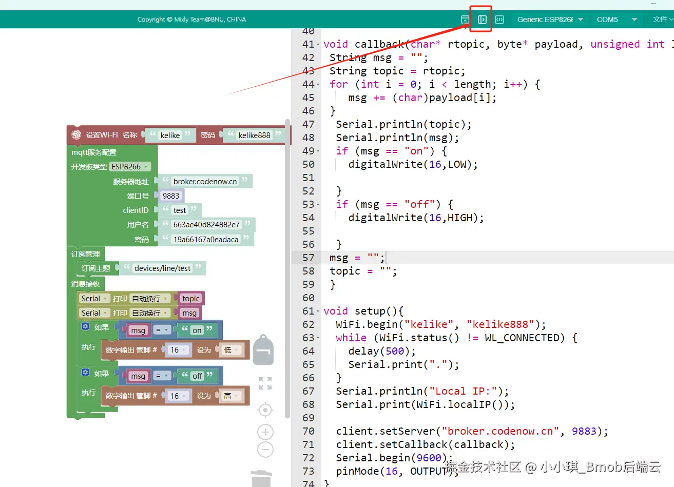Select the topic variable block
Viewport: 674px width, 487px height.
point(190,299)
